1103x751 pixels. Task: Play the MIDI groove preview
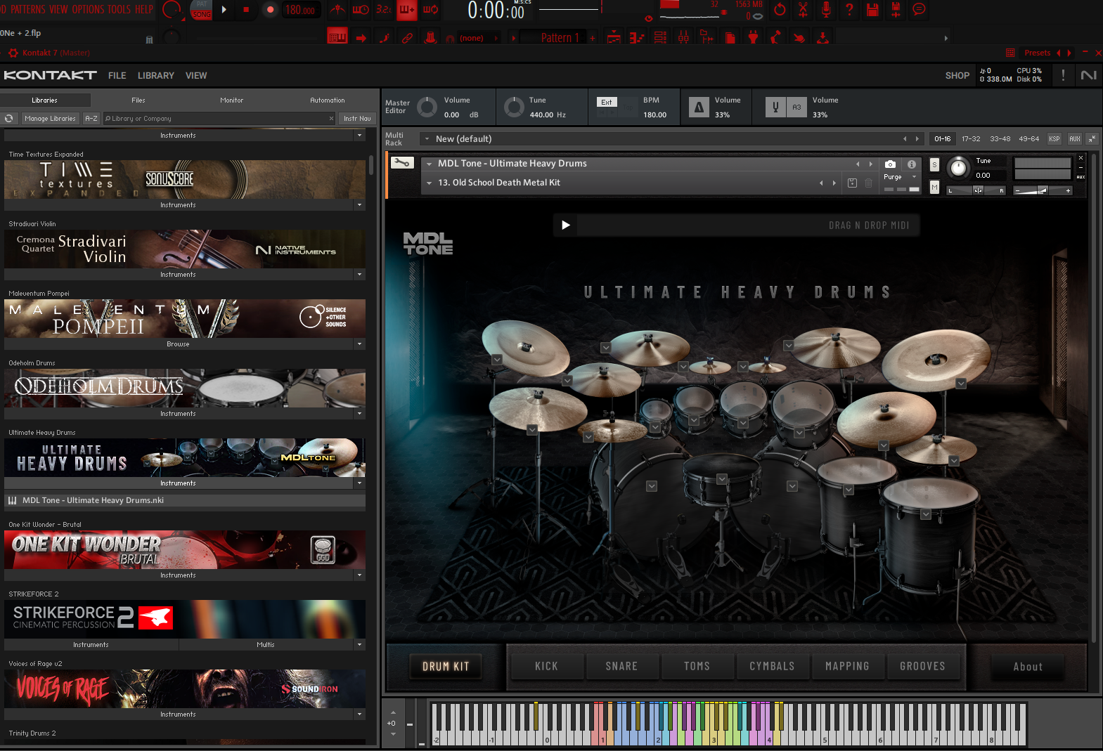click(565, 225)
